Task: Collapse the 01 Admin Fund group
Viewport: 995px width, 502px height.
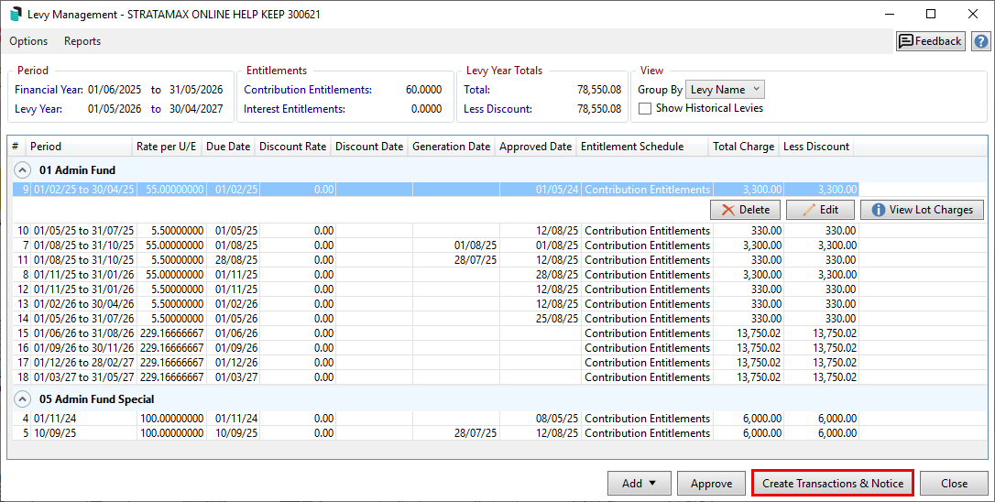Action: (x=20, y=170)
